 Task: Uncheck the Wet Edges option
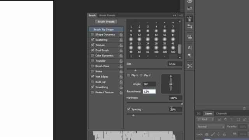coord(93,76)
